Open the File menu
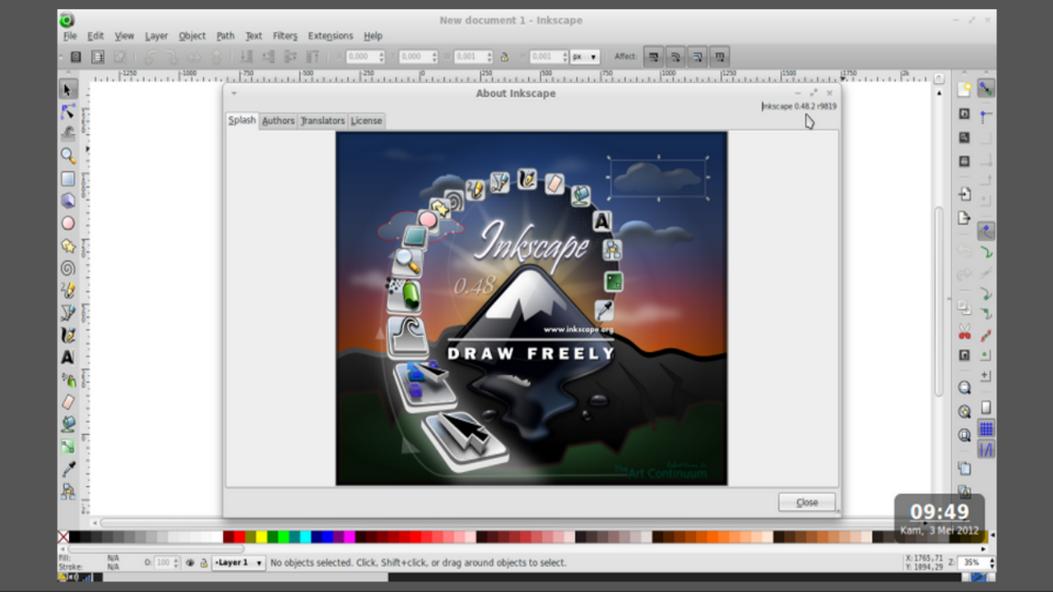 [x=70, y=36]
